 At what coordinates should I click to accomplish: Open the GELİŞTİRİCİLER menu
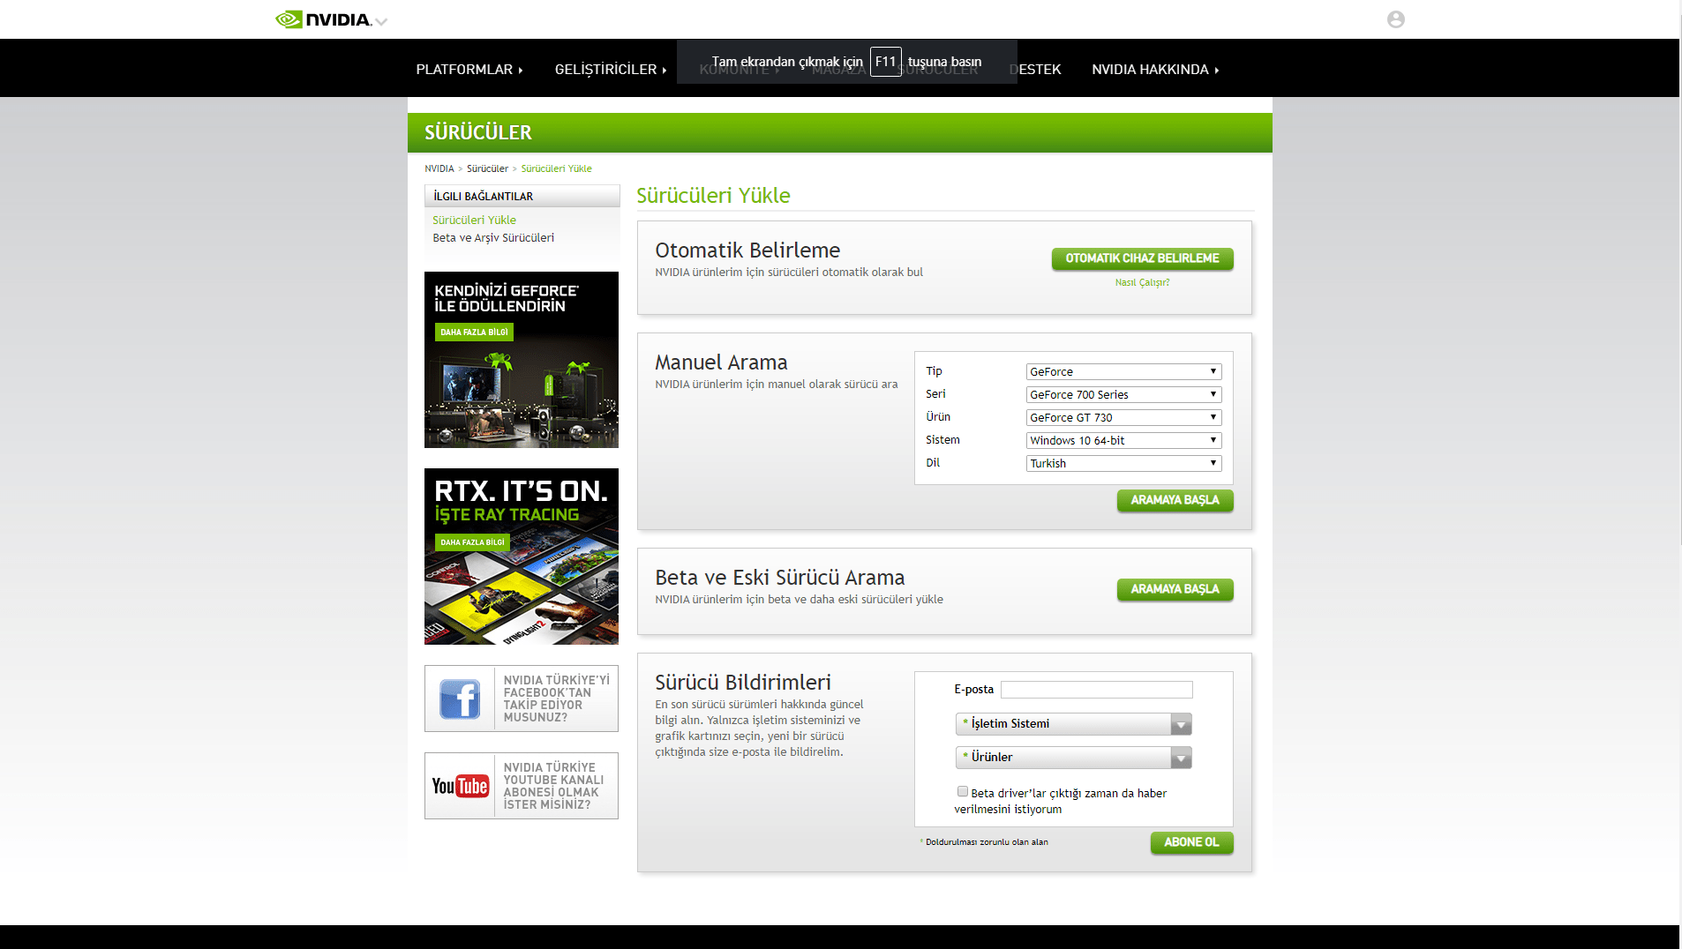click(611, 70)
